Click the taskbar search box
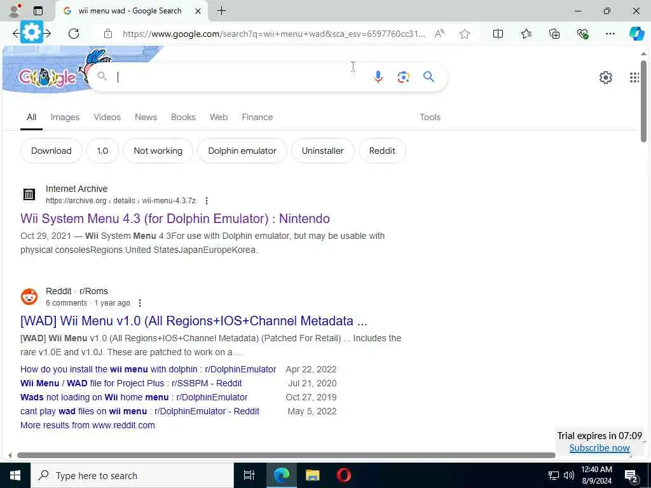Image resolution: width=651 pixels, height=488 pixels. point(132,475)
